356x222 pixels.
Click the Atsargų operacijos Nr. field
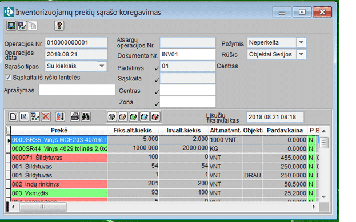pyautogui.click(x=187, y=43)
